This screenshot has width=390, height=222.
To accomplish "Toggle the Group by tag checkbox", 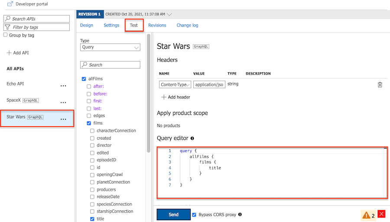I will [x=6, y=35].
